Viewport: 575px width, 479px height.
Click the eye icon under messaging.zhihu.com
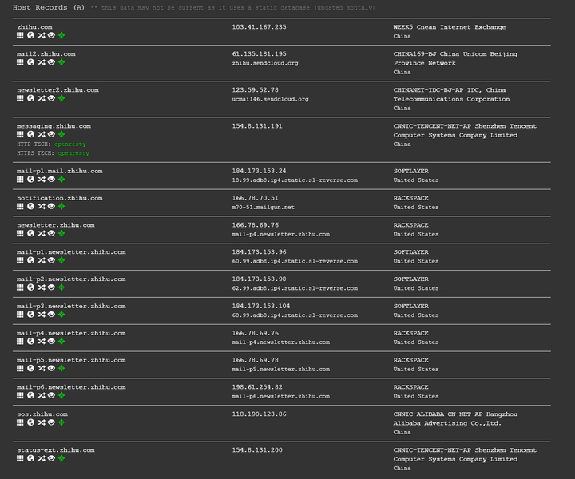(51, 134)
